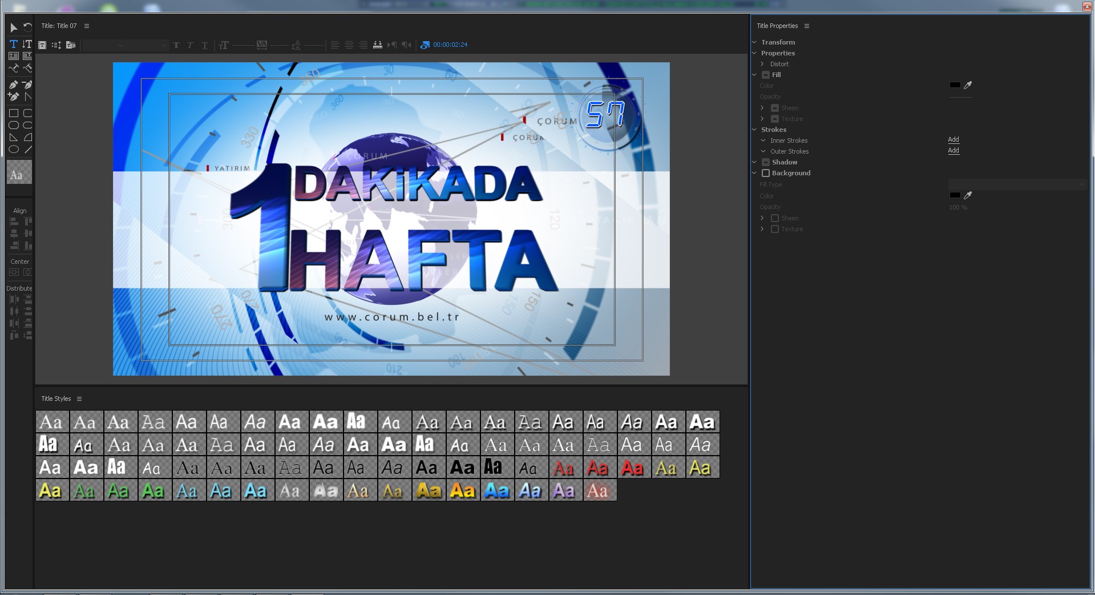Select the Selection arrow tool
Image resolution: width=1095 pixels, height=595 pixels.
tap(14, 27)
